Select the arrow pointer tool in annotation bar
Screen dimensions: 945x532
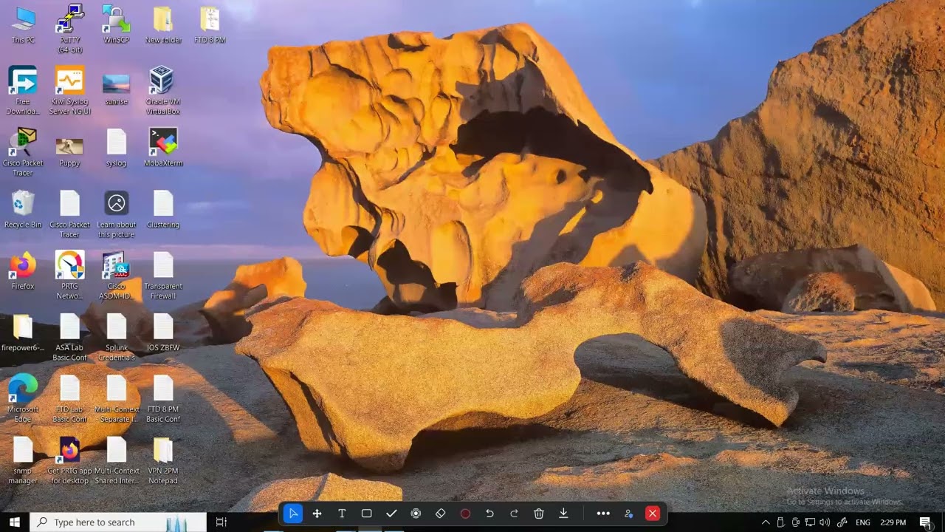pyautogui.click(x=293, y=514)
